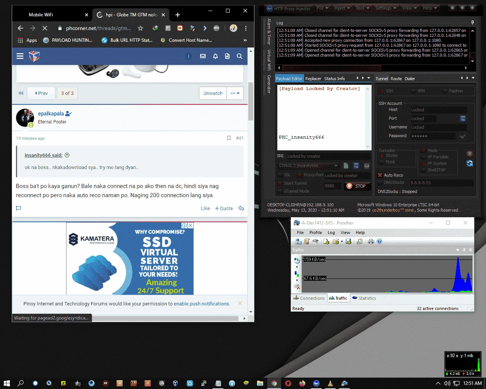Switch to Proxifier Connections tab
This screenshot has height=389, width=486.
[309, 298]
